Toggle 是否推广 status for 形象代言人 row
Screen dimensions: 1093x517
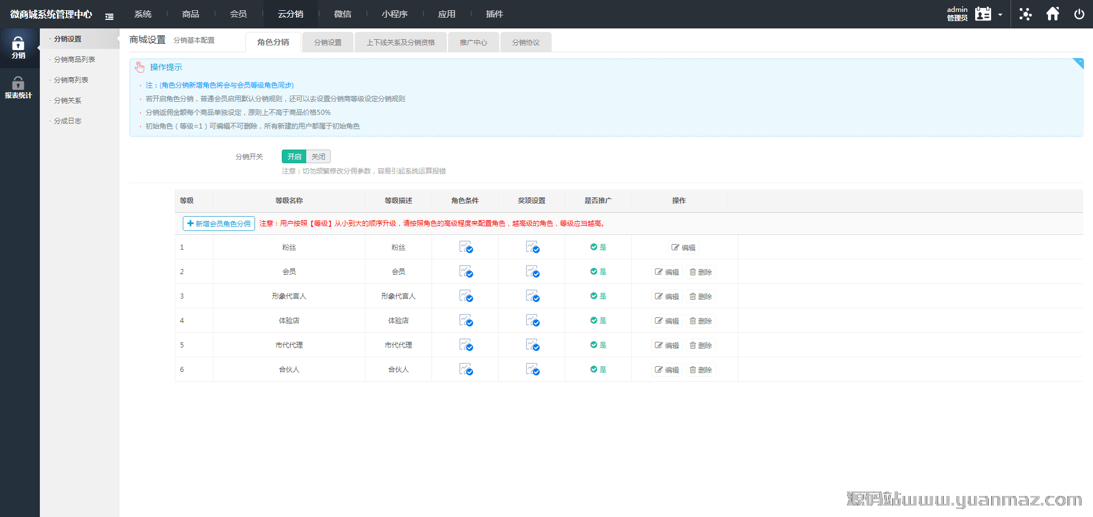598,296
